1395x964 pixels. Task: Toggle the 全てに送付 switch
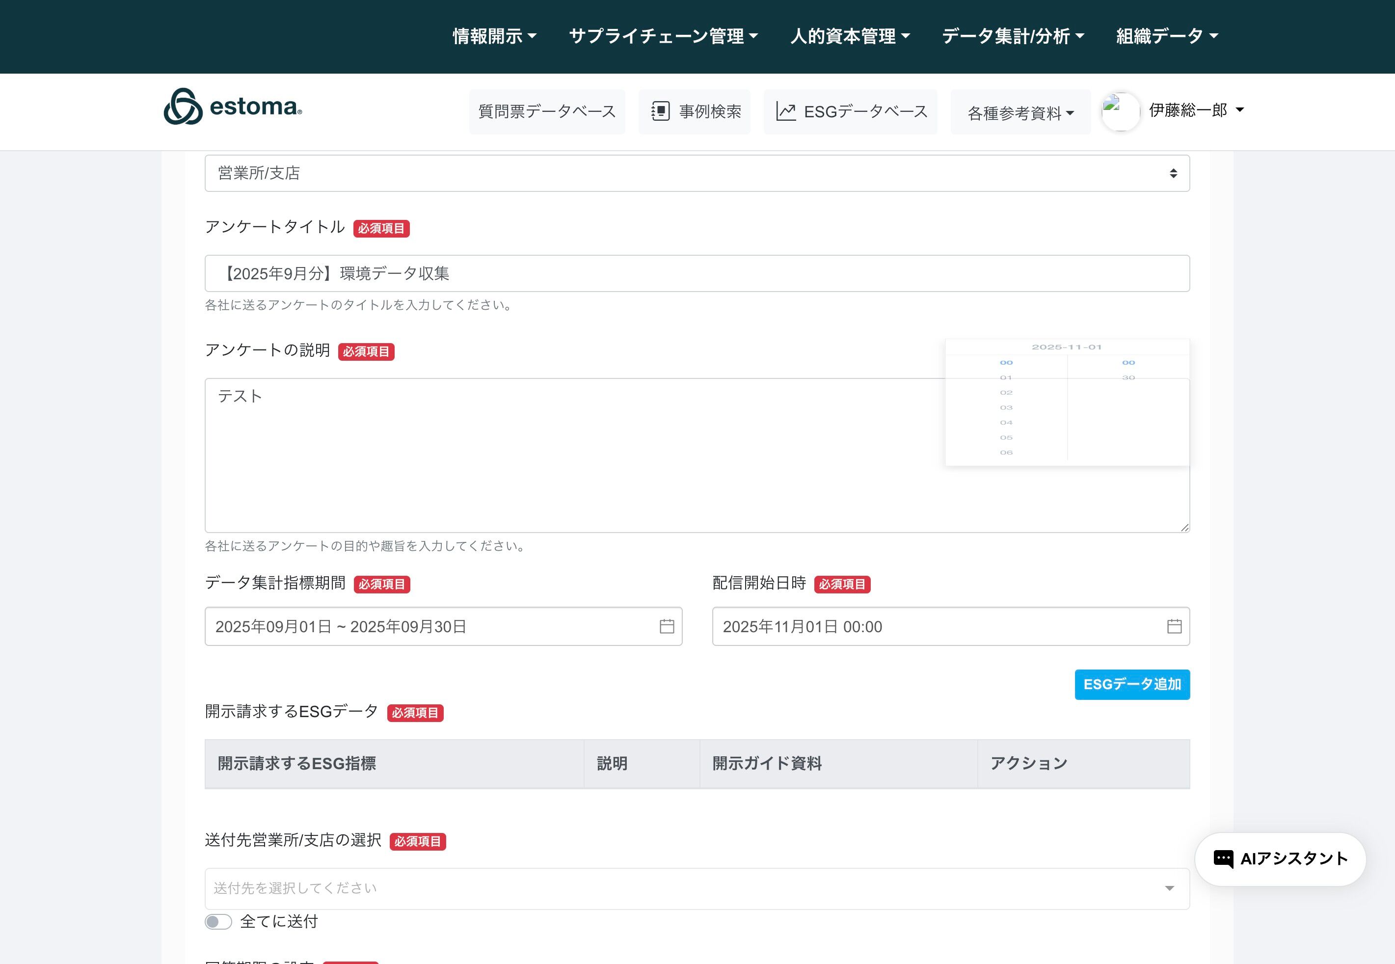pyautogui.click(x=218, y=921)
